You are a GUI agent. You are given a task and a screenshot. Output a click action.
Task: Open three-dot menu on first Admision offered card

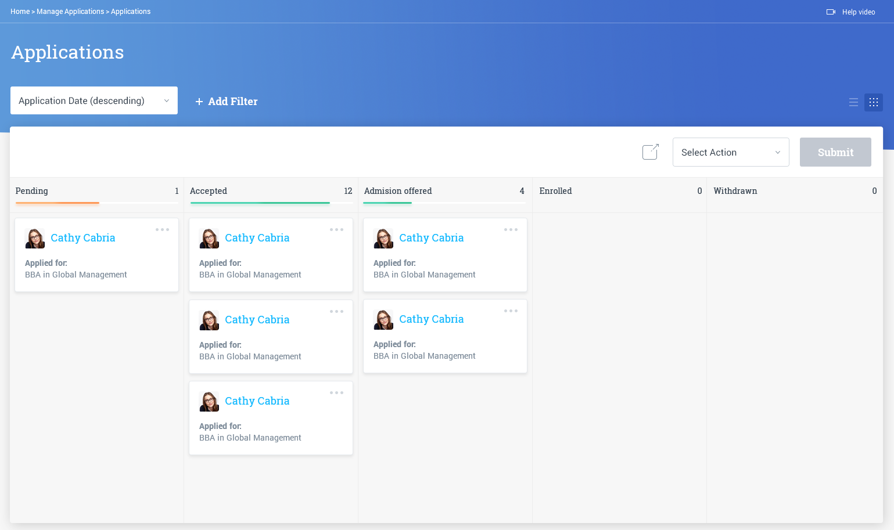pos(511,229)
